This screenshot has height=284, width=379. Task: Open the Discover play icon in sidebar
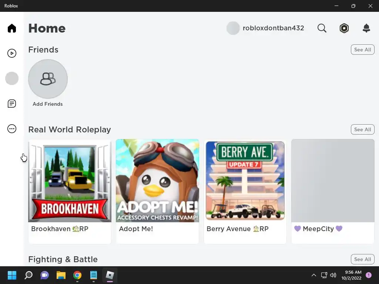tap(11, 53)
